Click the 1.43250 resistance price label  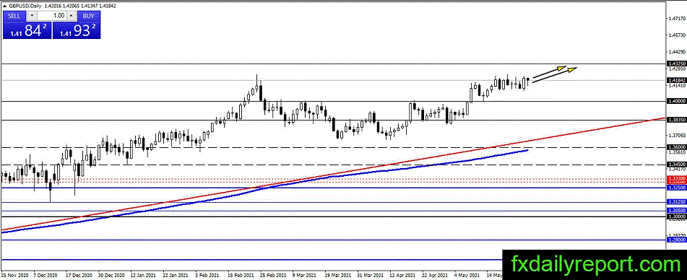(x=676, y=64)
